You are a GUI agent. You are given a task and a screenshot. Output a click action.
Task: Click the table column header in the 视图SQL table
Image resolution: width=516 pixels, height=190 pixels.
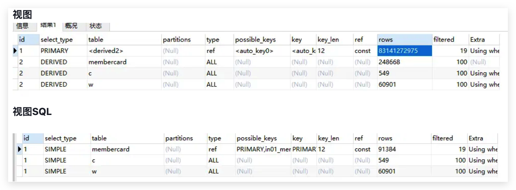[127, 138]
